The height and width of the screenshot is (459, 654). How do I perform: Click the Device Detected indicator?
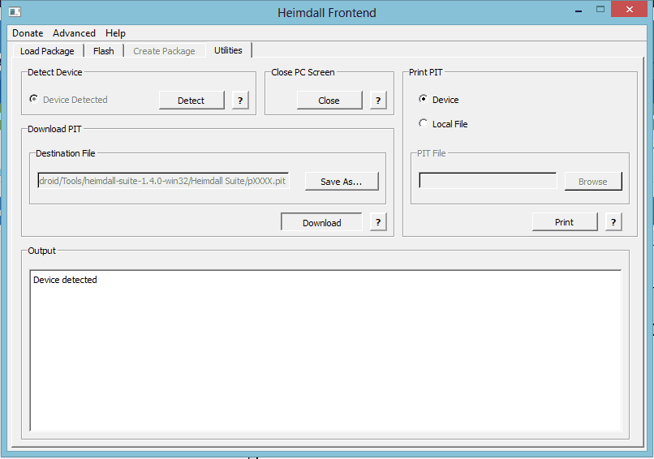tap(68, 100)
